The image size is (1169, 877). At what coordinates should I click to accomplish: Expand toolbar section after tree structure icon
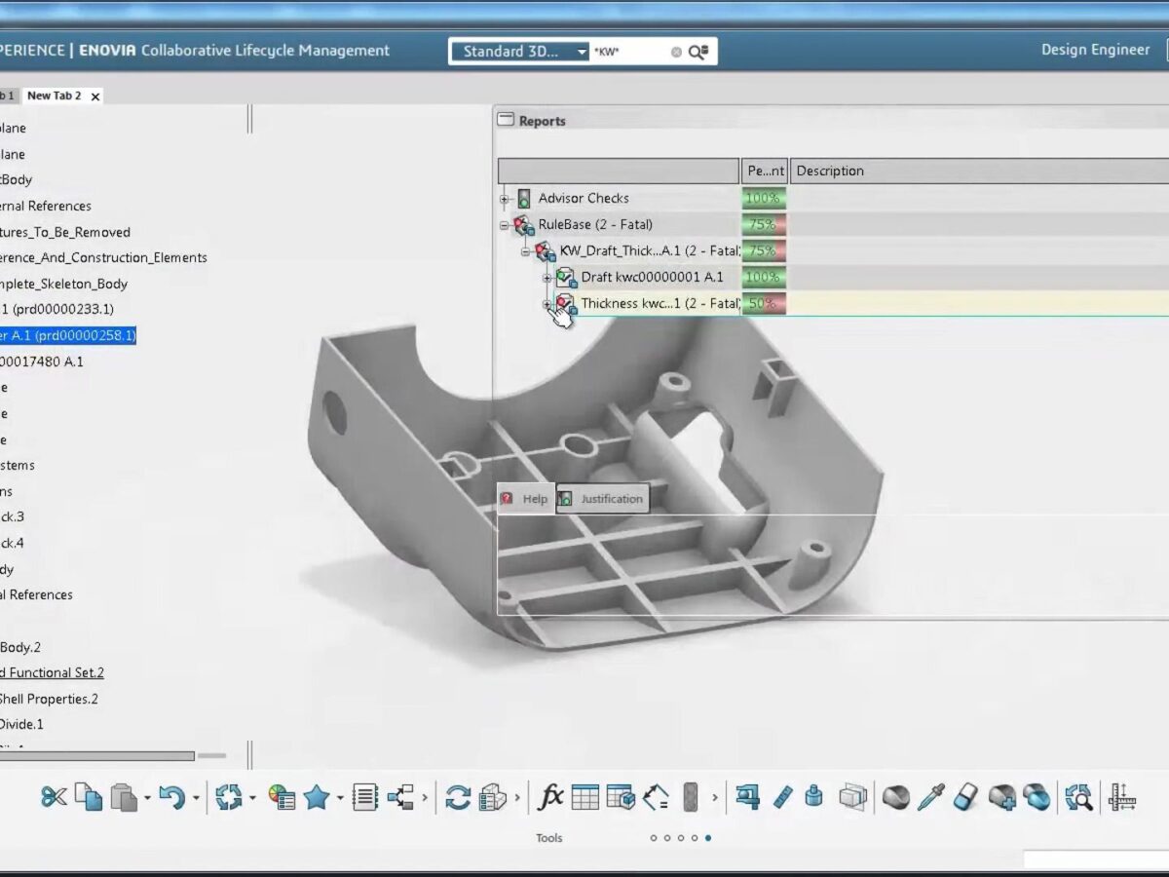pos(425,798)
